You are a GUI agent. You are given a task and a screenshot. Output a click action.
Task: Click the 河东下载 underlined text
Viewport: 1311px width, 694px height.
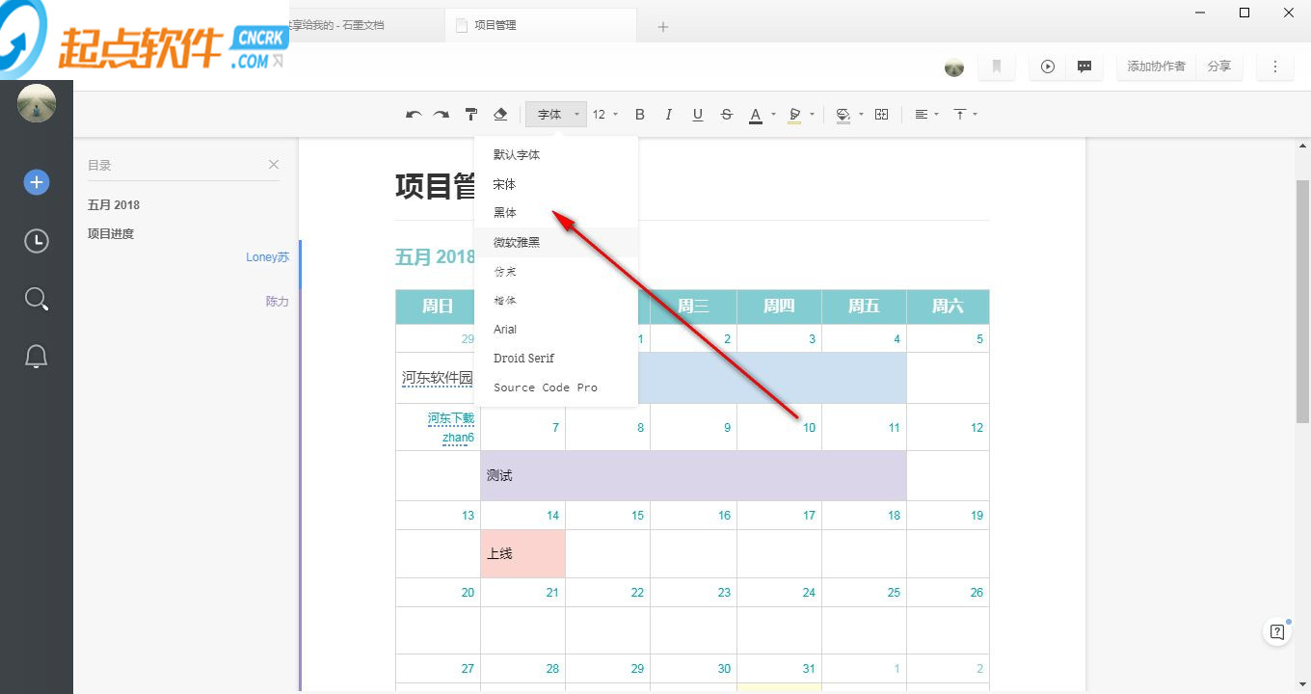(451, 418)
